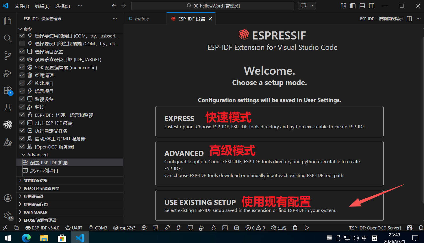Open Accounts menu in activity bar

(x=8, y=198)
